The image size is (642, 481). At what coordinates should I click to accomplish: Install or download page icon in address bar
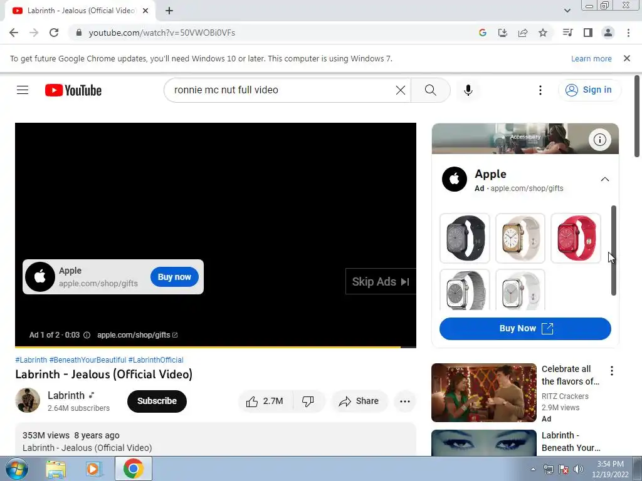click(502, 33)
